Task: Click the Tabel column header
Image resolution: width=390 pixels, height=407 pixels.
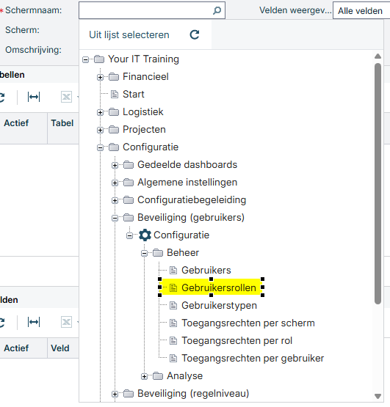Action: tap(62, 123)
